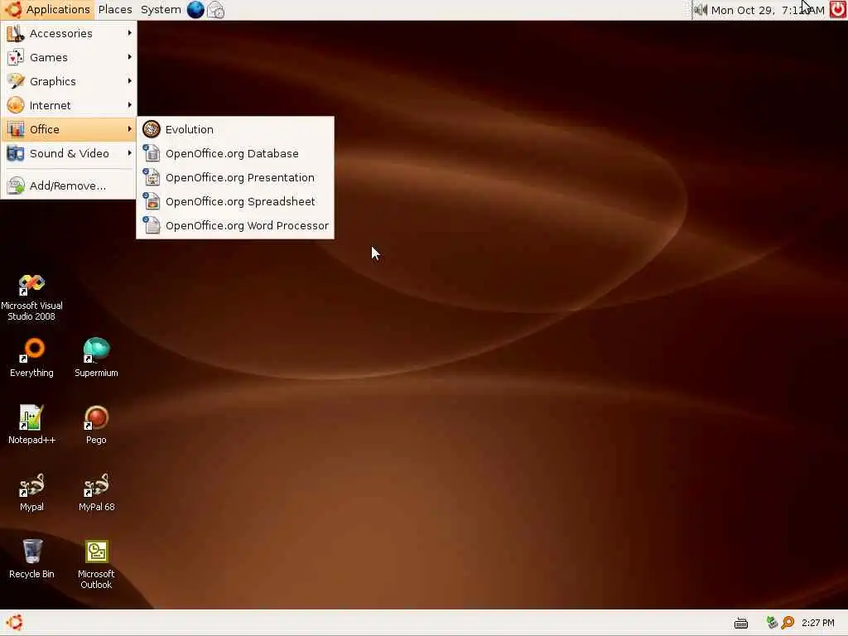Select the Pego desktop shortcut
This screenshot has height=636, width=848.
coord(96,425)
